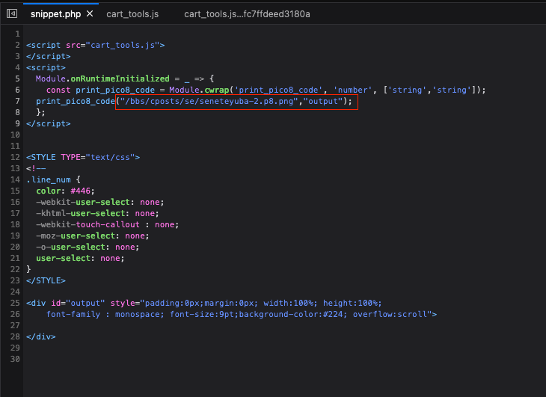546x397 pixels.
Task: Click print_pico8_code function call on line 7
Action: [76, 101]
